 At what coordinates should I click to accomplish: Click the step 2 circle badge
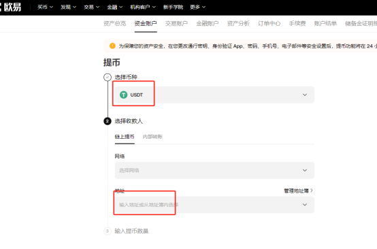click(x=108, y=121)
